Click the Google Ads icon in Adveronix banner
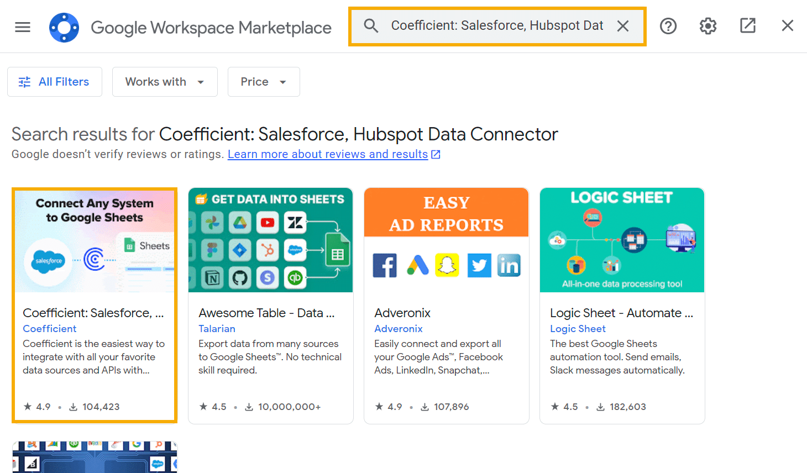 [418, 265]
